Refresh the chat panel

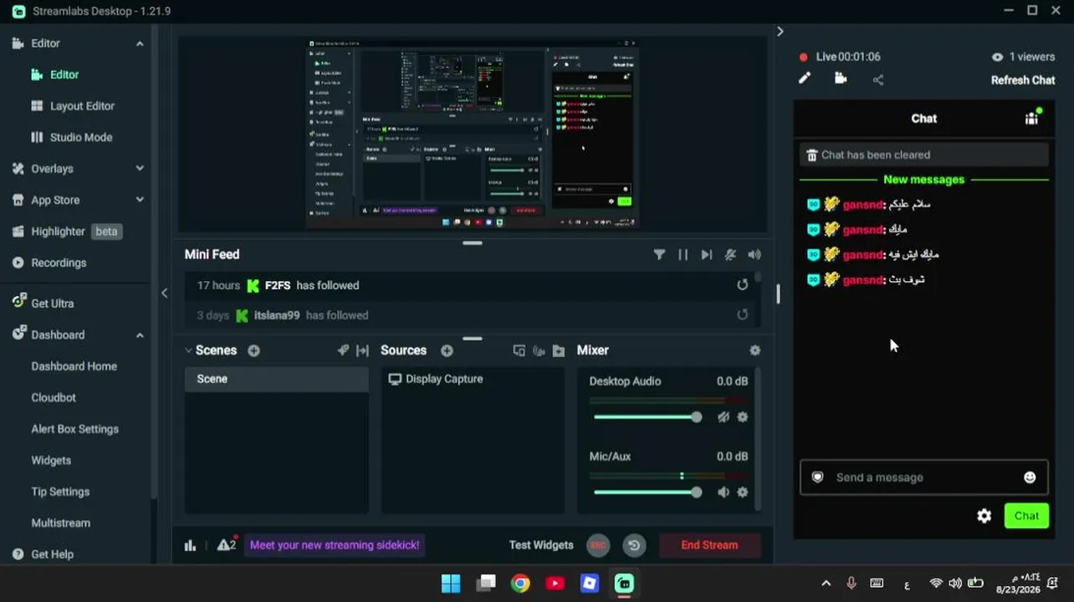[1023, 80]
